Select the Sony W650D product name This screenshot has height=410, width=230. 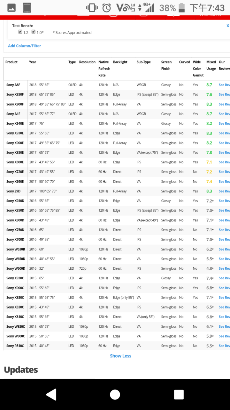tap(16, 259)
